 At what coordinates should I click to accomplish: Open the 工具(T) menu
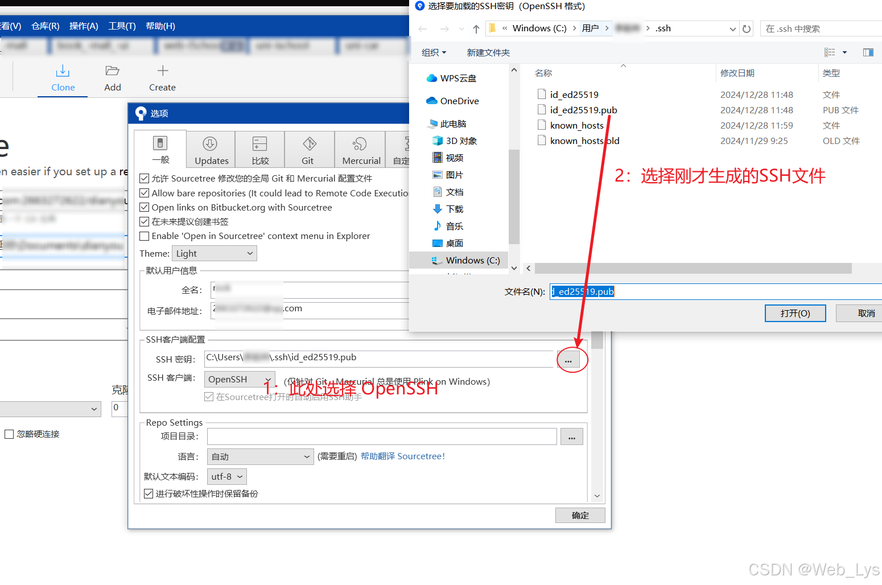tap(122, 26)
